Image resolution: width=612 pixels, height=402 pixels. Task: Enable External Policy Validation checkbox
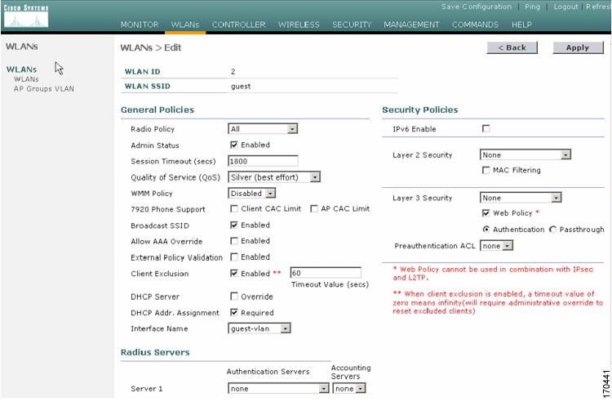[234, 257]
